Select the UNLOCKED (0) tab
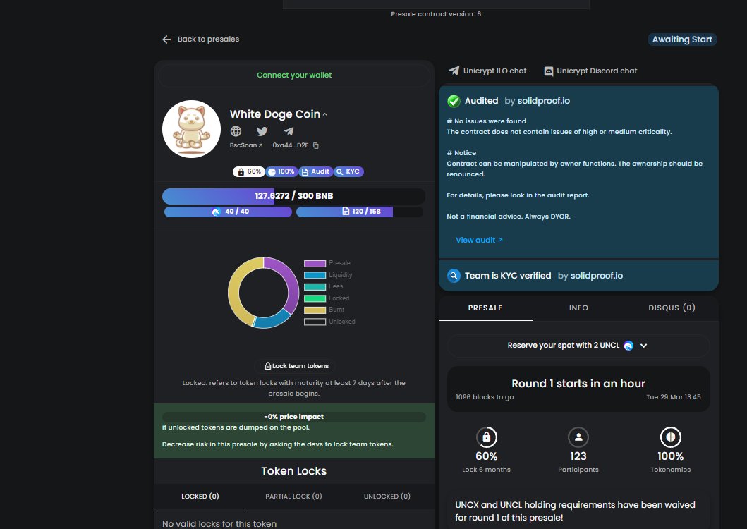Image resolution: width=747 pixels, height=529 pixels. tap(387, 497)
